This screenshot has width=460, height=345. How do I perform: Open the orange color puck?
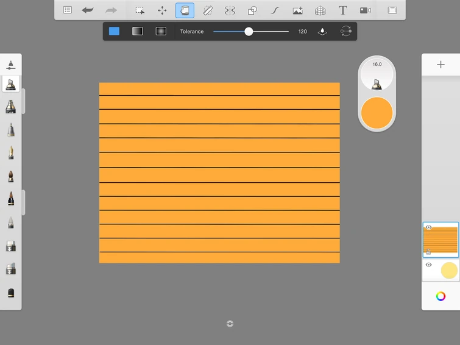tap(377, 113)
